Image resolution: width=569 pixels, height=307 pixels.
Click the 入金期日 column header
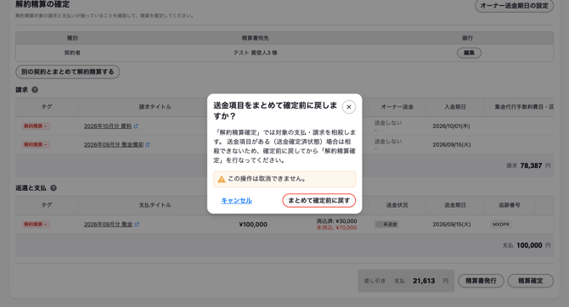[x=455, y=107]
